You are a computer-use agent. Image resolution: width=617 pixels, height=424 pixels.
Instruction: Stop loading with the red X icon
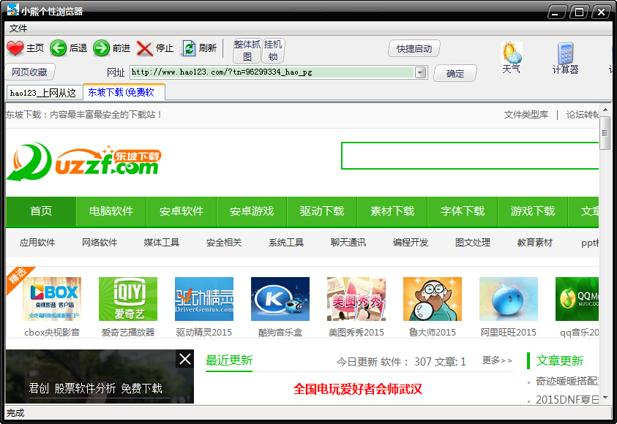tap(144, 48)
